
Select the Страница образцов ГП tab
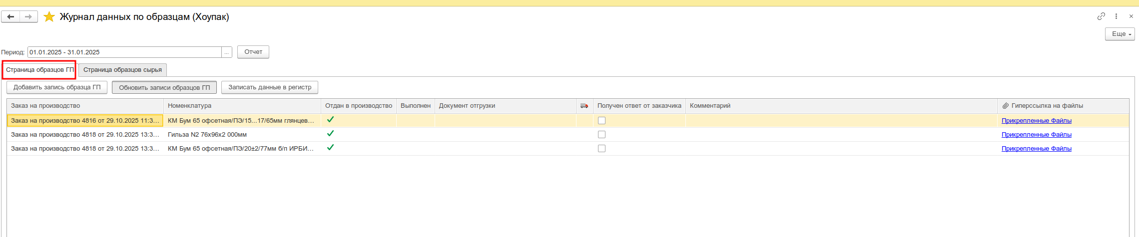coord(39,70)
